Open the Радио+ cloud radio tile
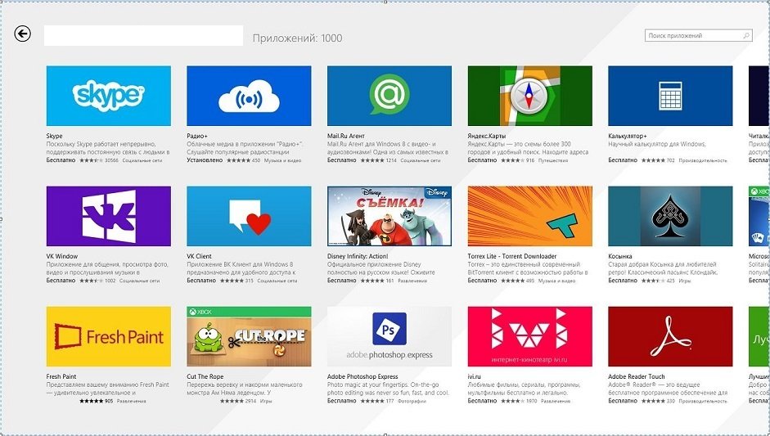The height and width of the screenshot is (436, 770). click(249, 96)
